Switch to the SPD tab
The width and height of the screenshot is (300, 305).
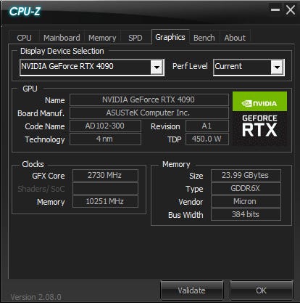coord(136,38)
